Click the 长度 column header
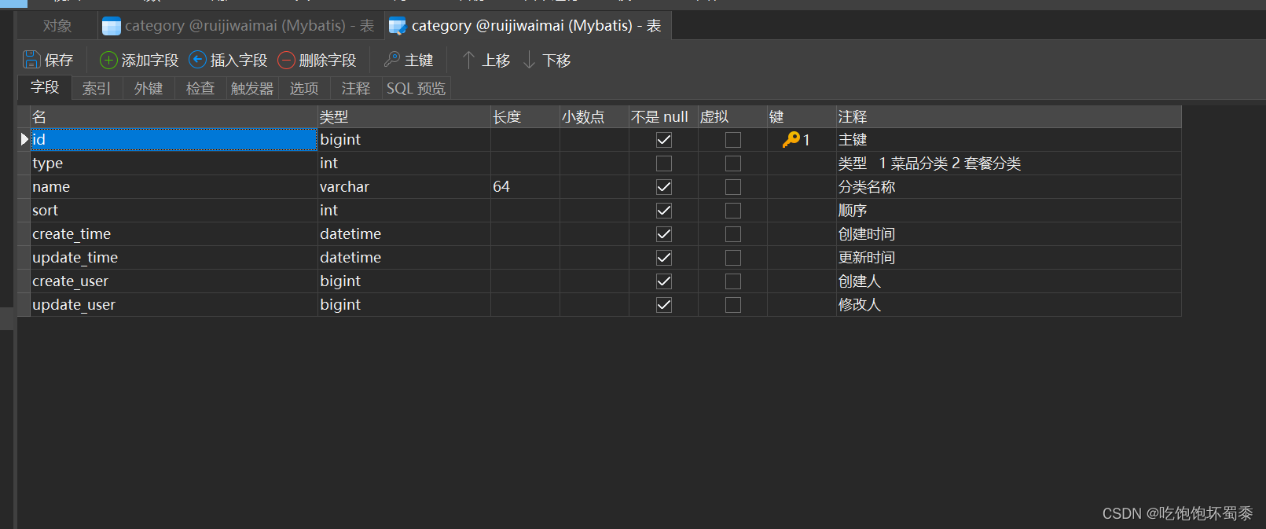Image resolution: width=1266 pixels, height=529 pixels. 525,117
